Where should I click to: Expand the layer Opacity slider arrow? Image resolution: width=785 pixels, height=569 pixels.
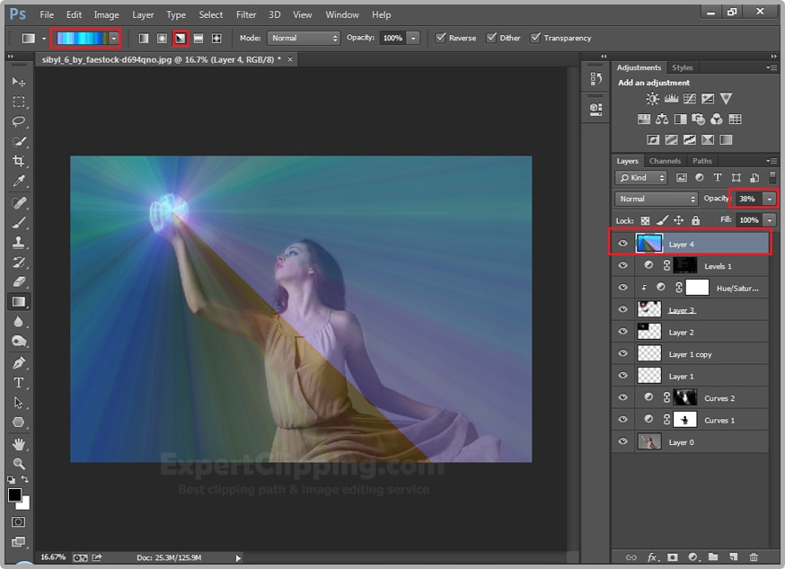click(x=770, y=199)
